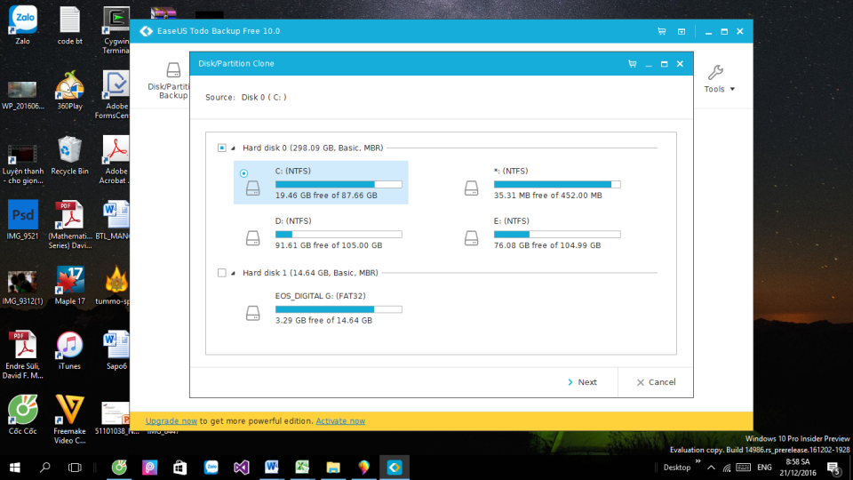The height and width of the screenshot is (480, 853).
Task: Open the Action Center notifications icon
Action: pos(834,468)
